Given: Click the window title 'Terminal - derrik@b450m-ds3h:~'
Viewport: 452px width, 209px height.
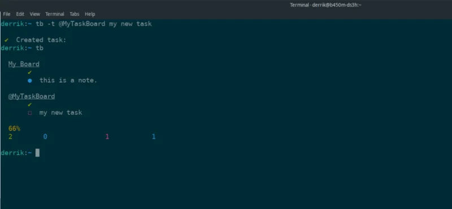Looking at the screenshot, I should pos(325,5).
